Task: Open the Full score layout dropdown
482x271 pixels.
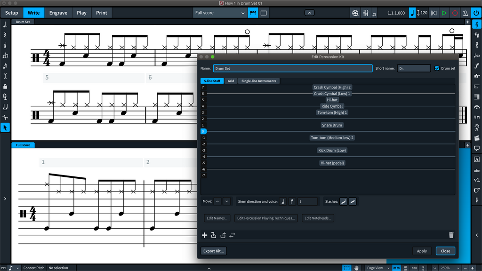Action: point(220,13)
